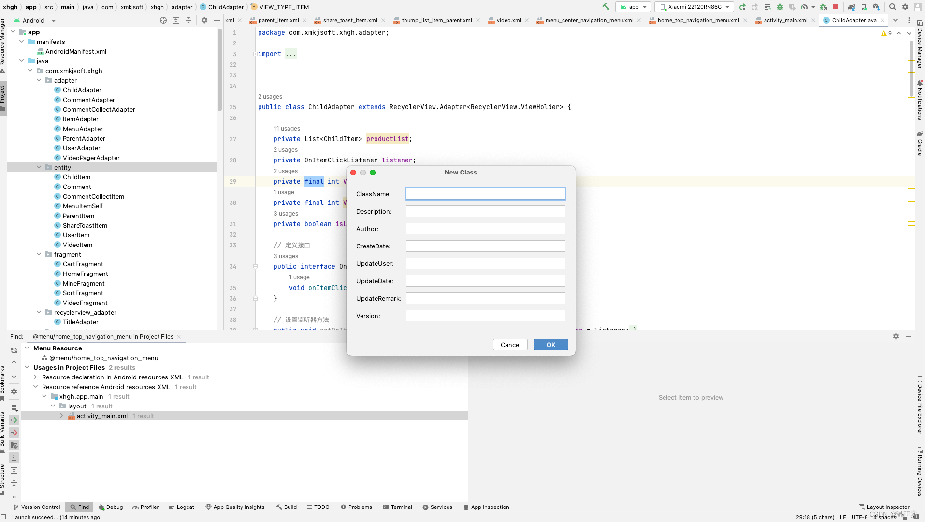
Task: Expand all in project panel toolbar
Action: click(176, 20)
